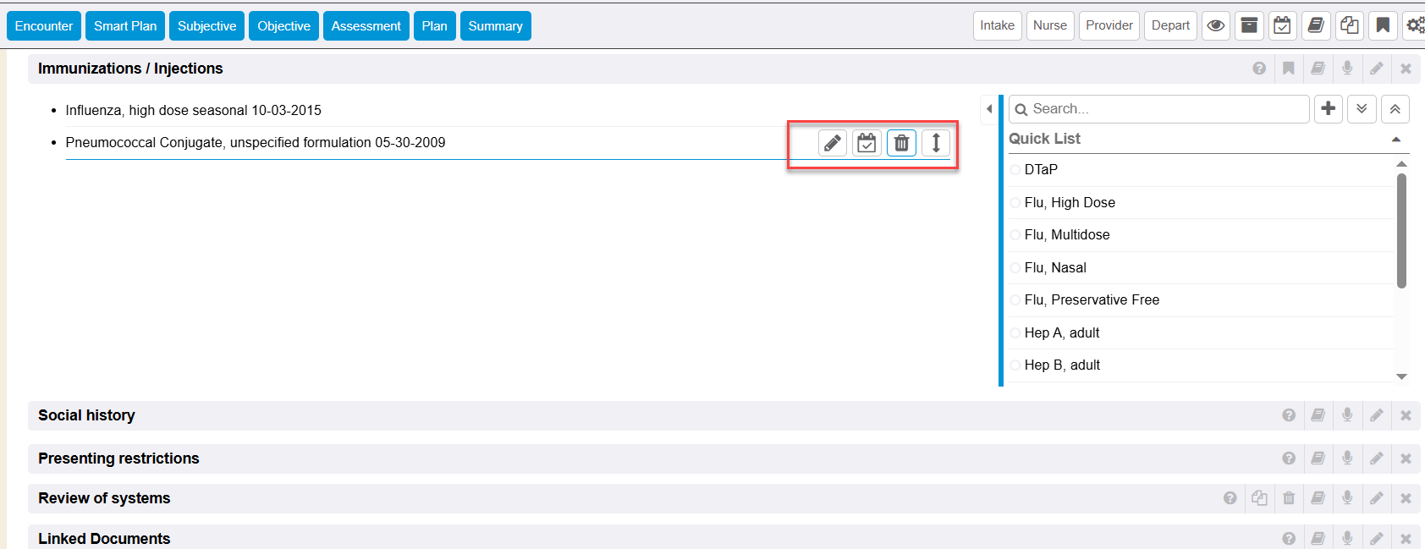Collapse the Quick List section with its caret
Image resolution: width=1425 pixels, height=549 pixels.
pyautogui.click(x=1396, y=140)
